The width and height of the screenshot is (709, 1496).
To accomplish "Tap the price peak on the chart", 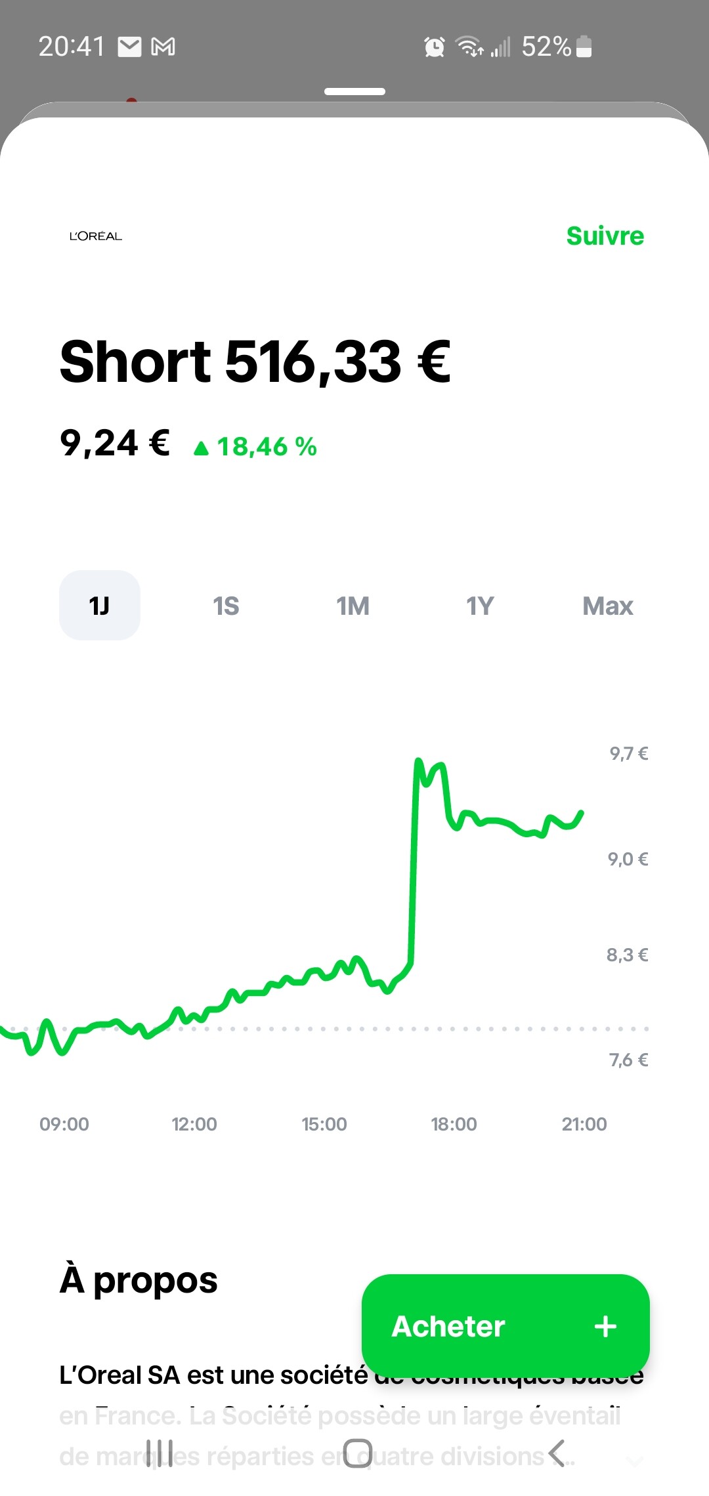I will coord(419,761).
